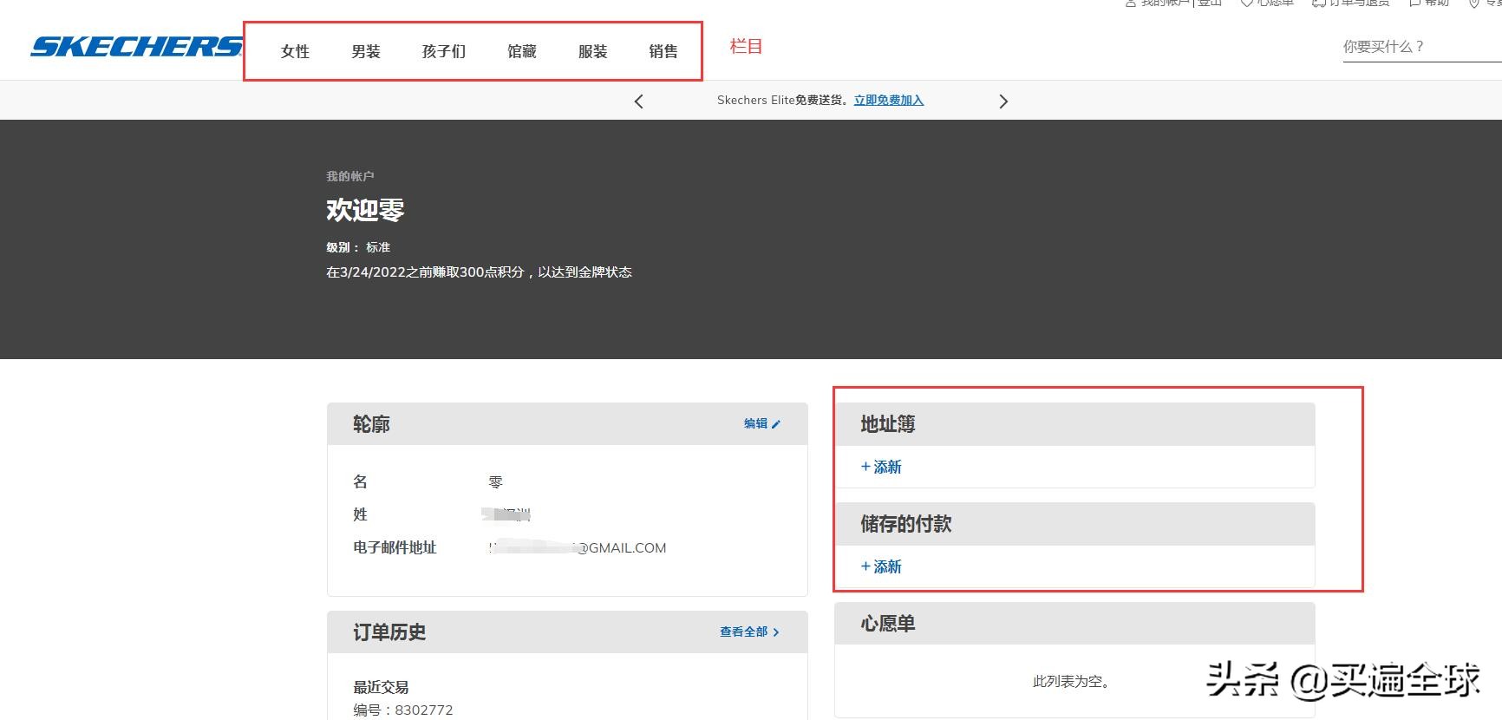Click the 最近交易 label
The image size is (1502, 720).
pos(381,687)
